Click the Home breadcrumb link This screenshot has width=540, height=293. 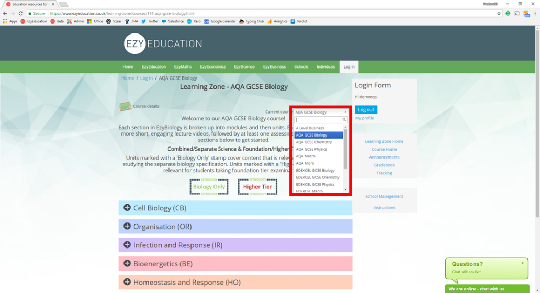click(128, 78)
